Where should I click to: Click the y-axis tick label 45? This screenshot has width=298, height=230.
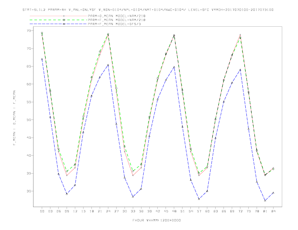pos(29,138)
